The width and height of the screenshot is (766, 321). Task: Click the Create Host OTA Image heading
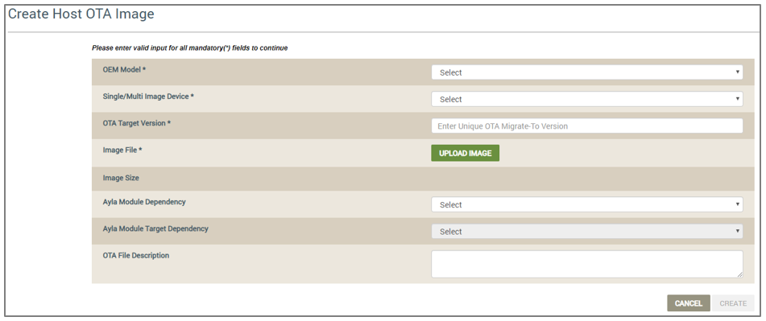coord(81,14)
